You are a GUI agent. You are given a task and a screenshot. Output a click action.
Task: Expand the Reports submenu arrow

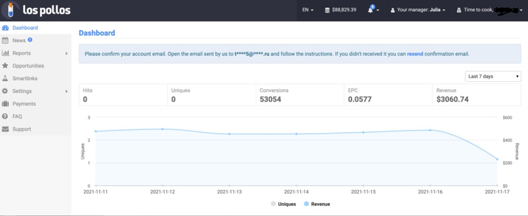(x=66, y=53)
